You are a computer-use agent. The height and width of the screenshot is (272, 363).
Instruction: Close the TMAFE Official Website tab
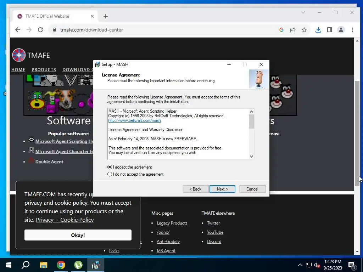coord(92,16)
